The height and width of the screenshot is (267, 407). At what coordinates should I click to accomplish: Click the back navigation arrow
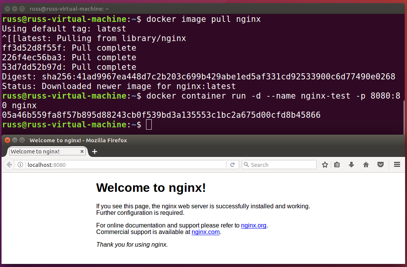[x=10, y=165]
